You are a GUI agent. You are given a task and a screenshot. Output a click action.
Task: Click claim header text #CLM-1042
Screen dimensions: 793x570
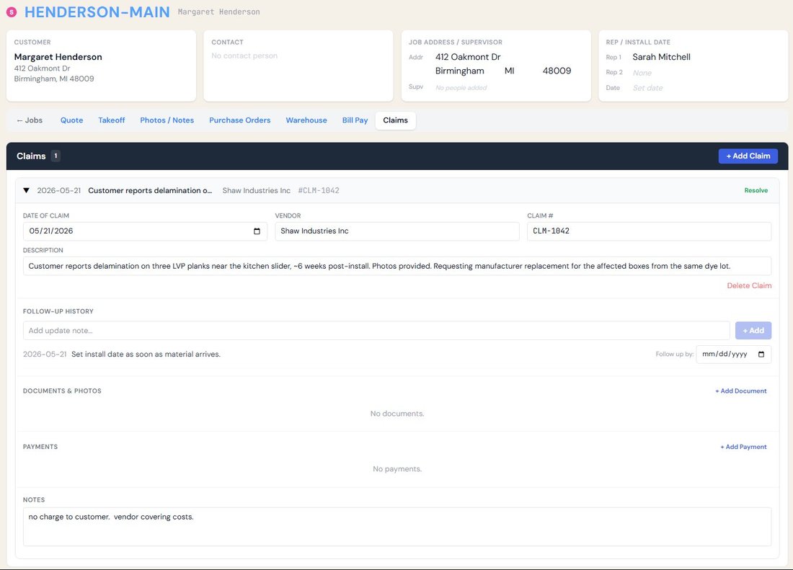319,190
